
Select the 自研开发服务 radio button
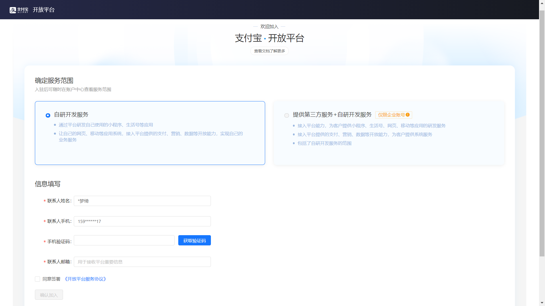48,115
